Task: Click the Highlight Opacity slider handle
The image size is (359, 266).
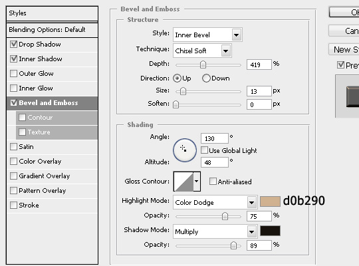Action: click(225, 216)
